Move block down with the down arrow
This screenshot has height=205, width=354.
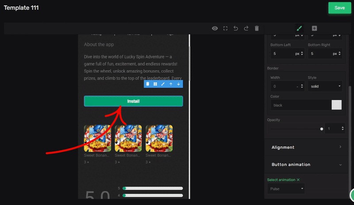pos(178,84)
